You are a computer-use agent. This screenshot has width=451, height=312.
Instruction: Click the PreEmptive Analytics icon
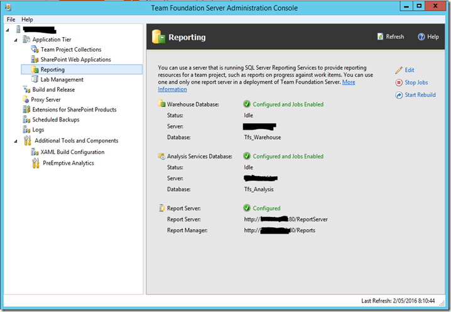(36, 163)
